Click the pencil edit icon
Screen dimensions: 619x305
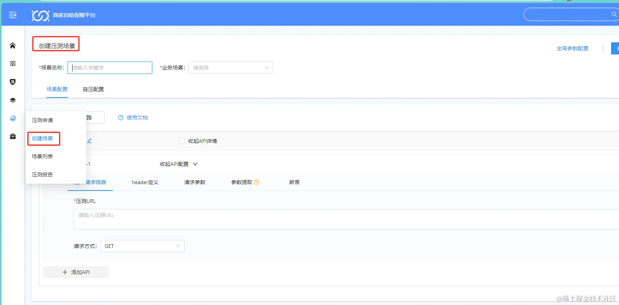(90, 141)
